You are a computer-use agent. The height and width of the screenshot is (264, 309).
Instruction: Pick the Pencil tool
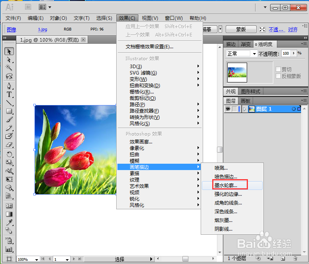pos(9,128)
